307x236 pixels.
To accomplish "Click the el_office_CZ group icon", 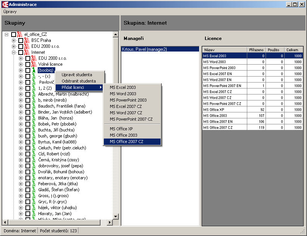I will (19, 34).
